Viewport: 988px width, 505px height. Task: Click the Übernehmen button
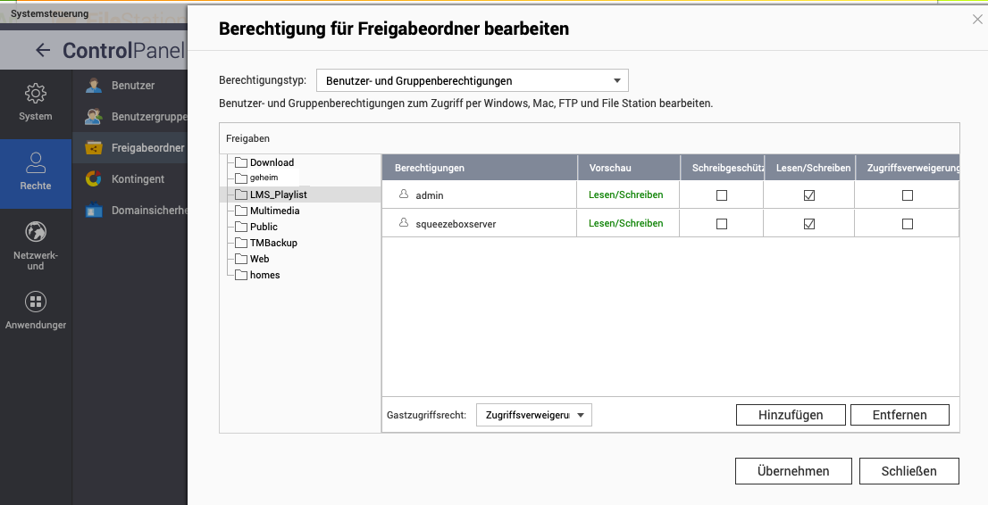click(x=792, y=471)
